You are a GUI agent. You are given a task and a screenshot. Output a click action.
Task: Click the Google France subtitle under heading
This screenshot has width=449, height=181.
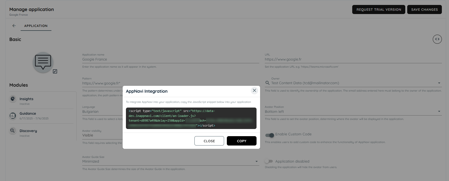pyautogui.click(x=18, y=15)
